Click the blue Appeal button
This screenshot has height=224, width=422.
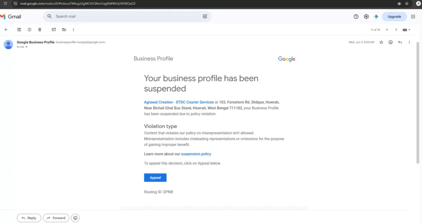[x=155, y=178]
